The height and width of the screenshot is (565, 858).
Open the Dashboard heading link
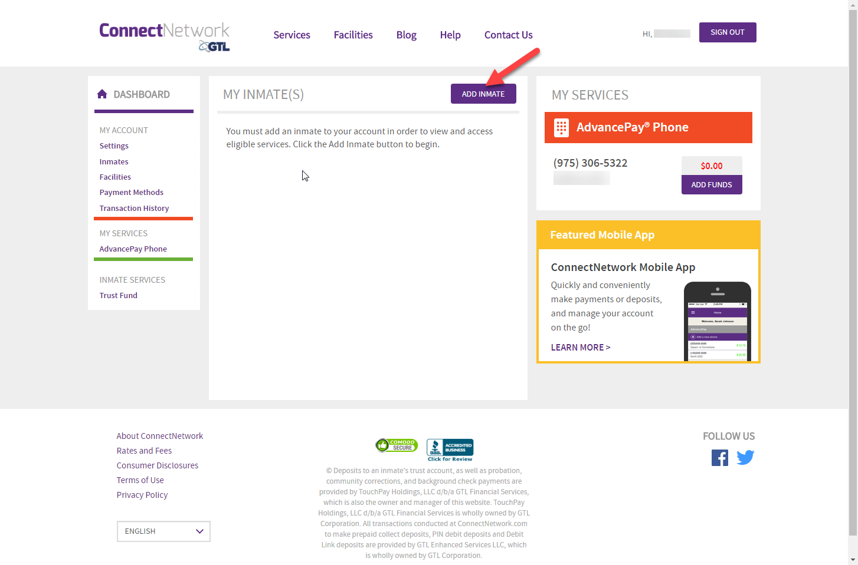click(x=142, y=94)
